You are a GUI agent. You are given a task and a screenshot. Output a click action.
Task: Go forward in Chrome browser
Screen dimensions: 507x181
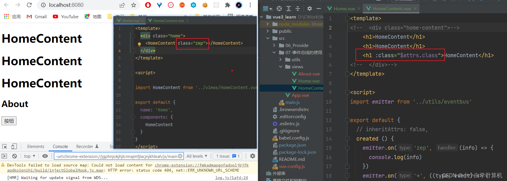(x=18, y=5)
